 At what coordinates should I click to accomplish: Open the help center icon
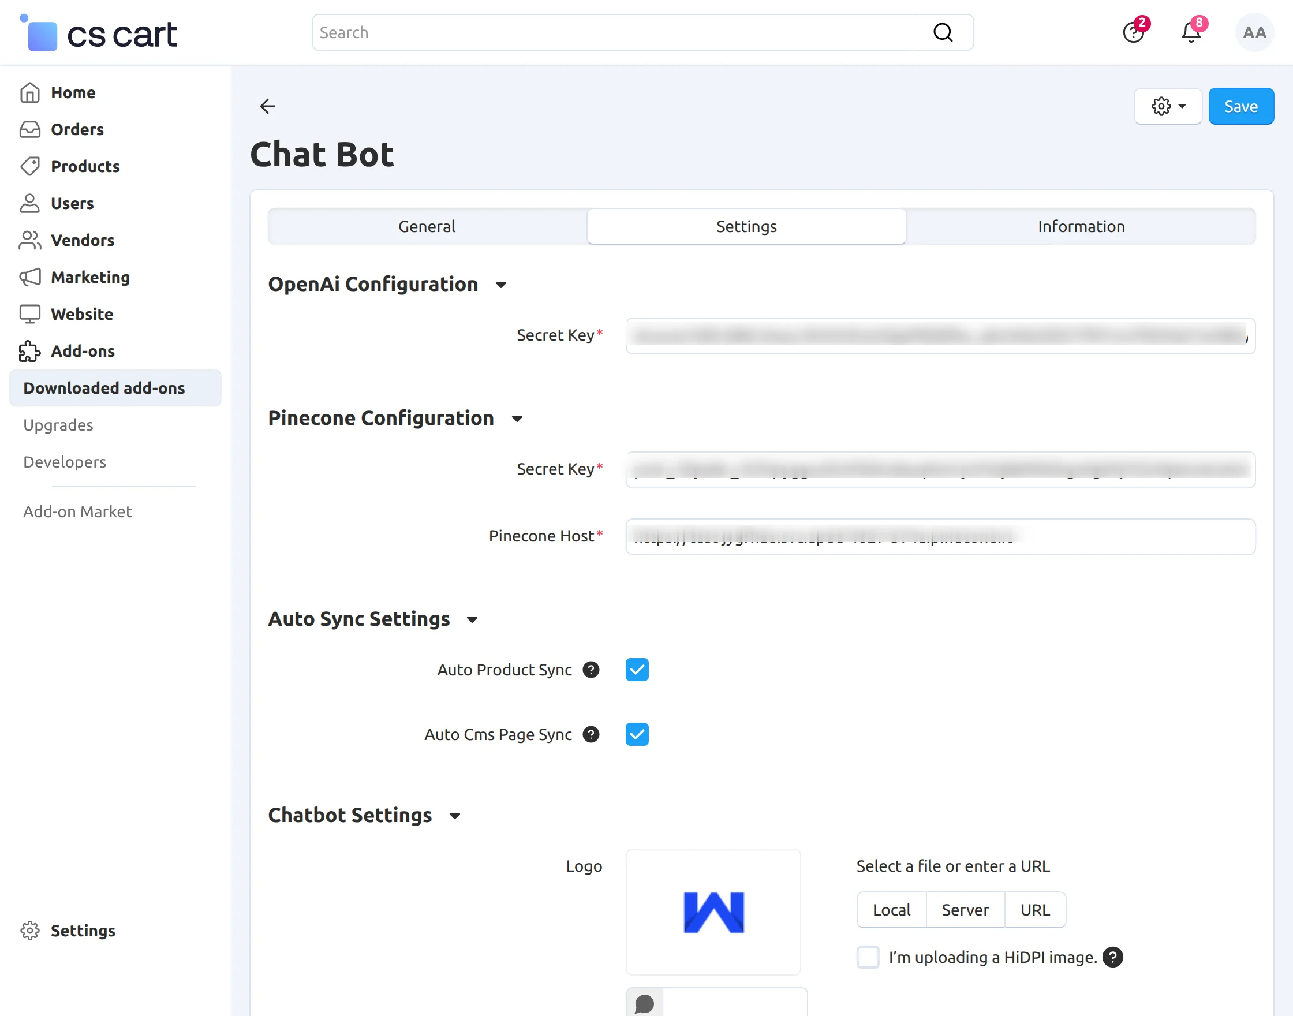coord(1133,32)
